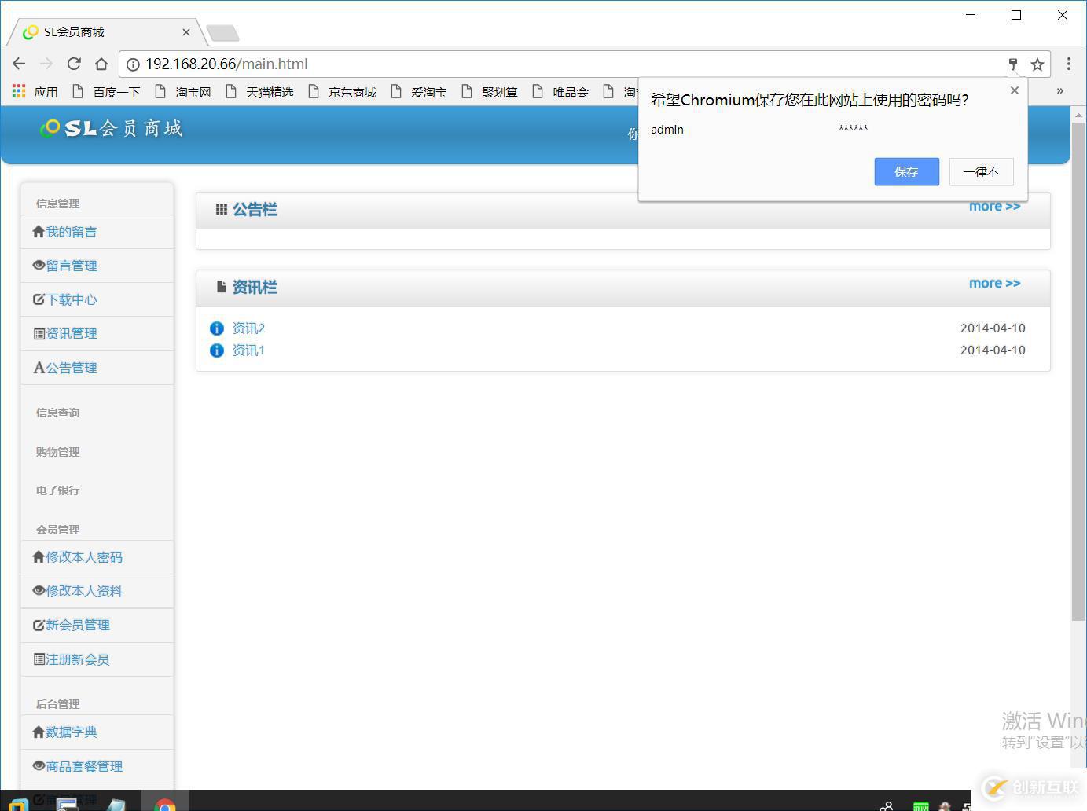1087x811 pixels.
Task: Dismiss the password prompt with 一律不
Action: coord(980,171)
